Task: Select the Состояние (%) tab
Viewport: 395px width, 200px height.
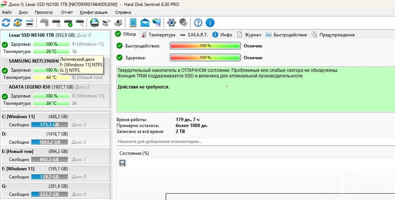Action: (134, 153)
